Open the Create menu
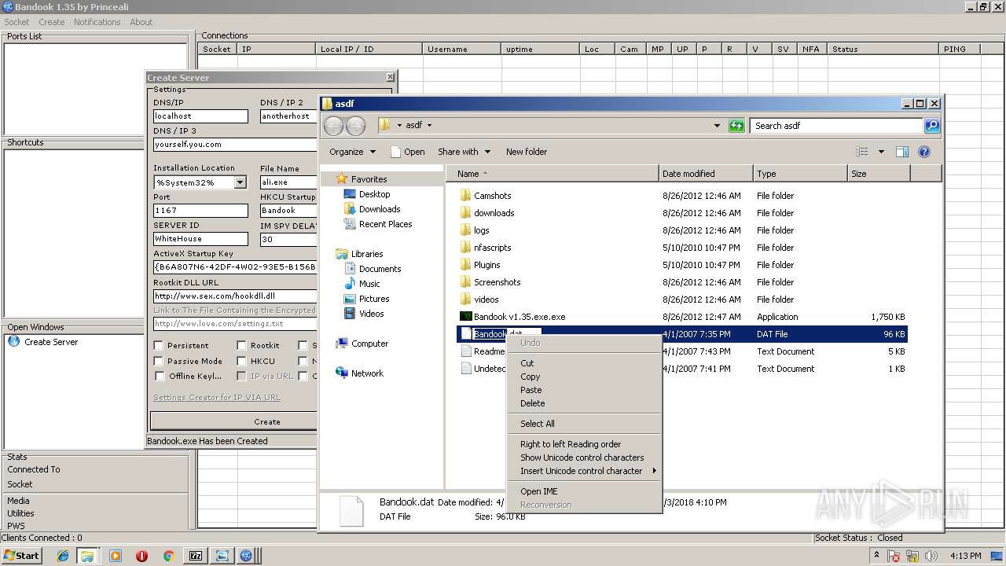Image resolution: width=1006 pixels, height=566 pixels. [x=52, y=22]
